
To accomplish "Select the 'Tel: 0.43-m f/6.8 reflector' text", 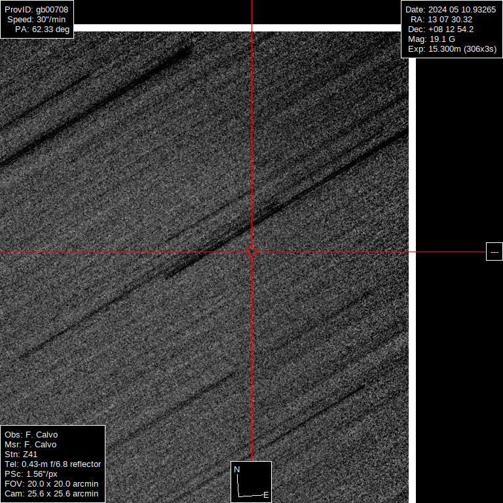I will 53,464.
